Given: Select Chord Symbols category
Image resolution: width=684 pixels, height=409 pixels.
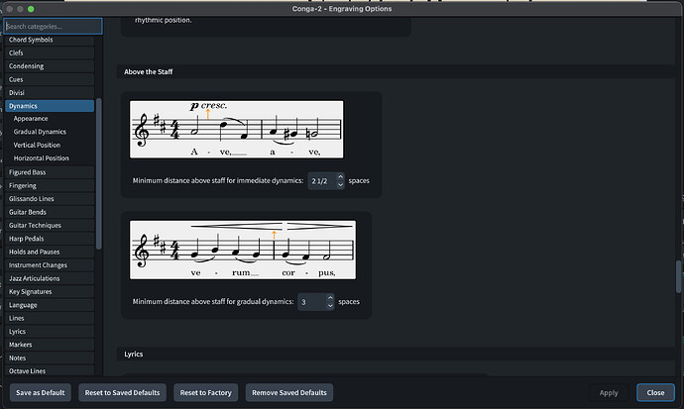Looking at the screenshot, I should [50, 40].
